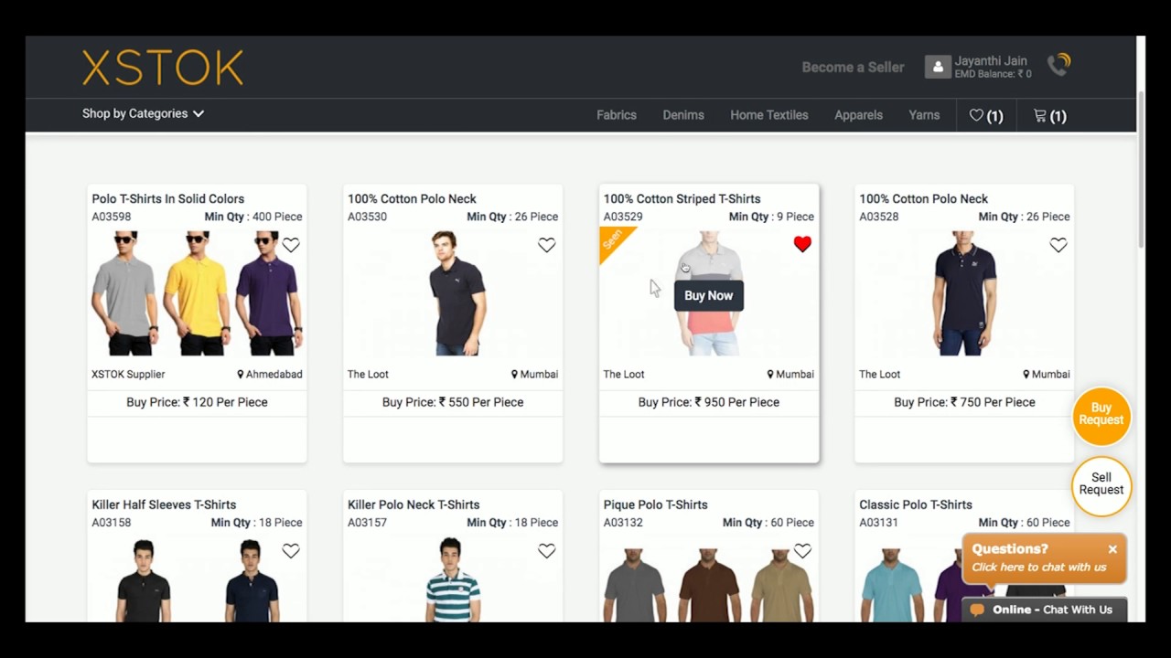This screenshot has height=658, width=1171.
Task: Click Classic Polo T-Shirts title
Action: click(916, 504)
